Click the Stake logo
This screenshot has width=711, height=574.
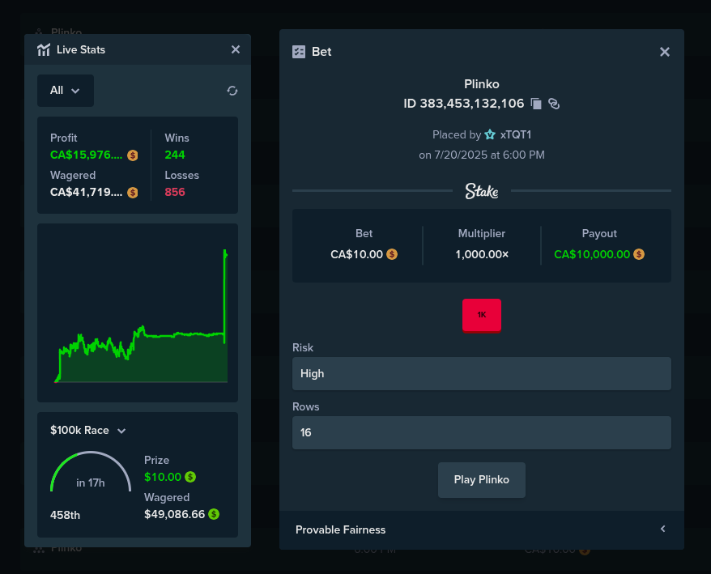[482, 191]
